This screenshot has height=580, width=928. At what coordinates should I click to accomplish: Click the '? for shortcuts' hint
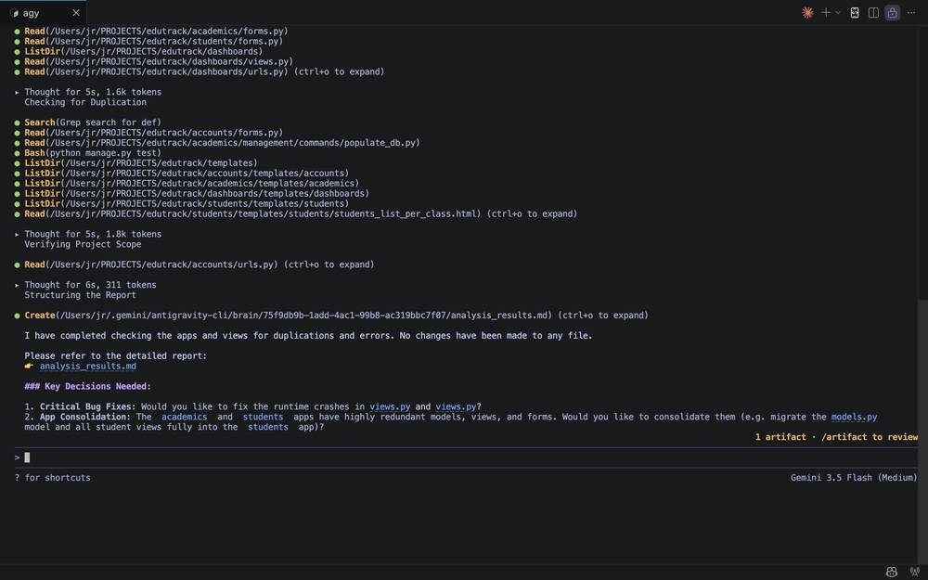pyautogui.click(x=53, y=478)
